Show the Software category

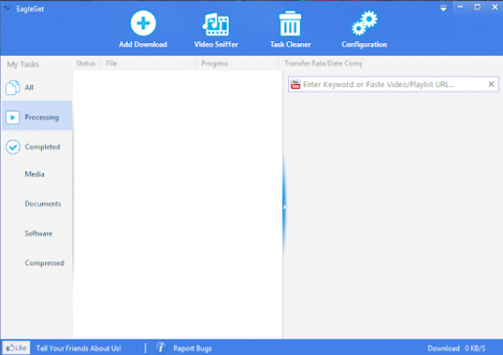(x=38, y=234)
